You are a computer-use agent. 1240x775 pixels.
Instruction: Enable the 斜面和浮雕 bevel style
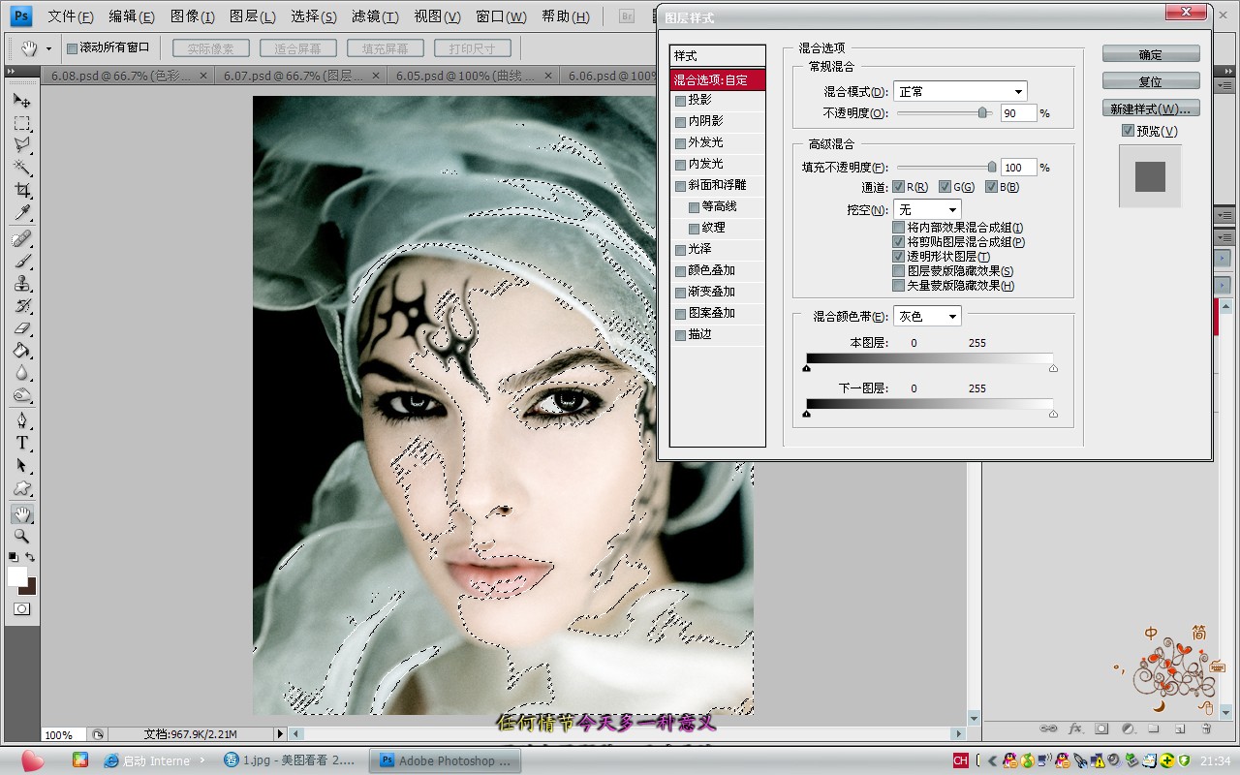681,185
